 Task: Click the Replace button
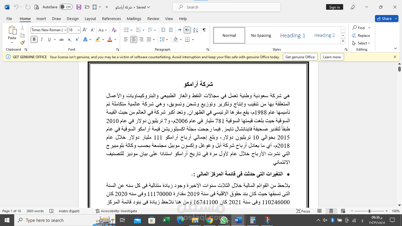[x=361, y=36]
